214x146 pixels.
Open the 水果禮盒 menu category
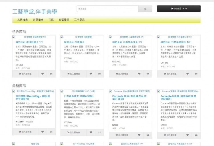click(23, 20)
